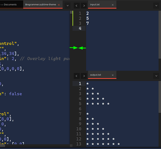The width and height of the screenshot is (161, 149).
Task: Go to next tab in input.txt pane
Action: 84,6
